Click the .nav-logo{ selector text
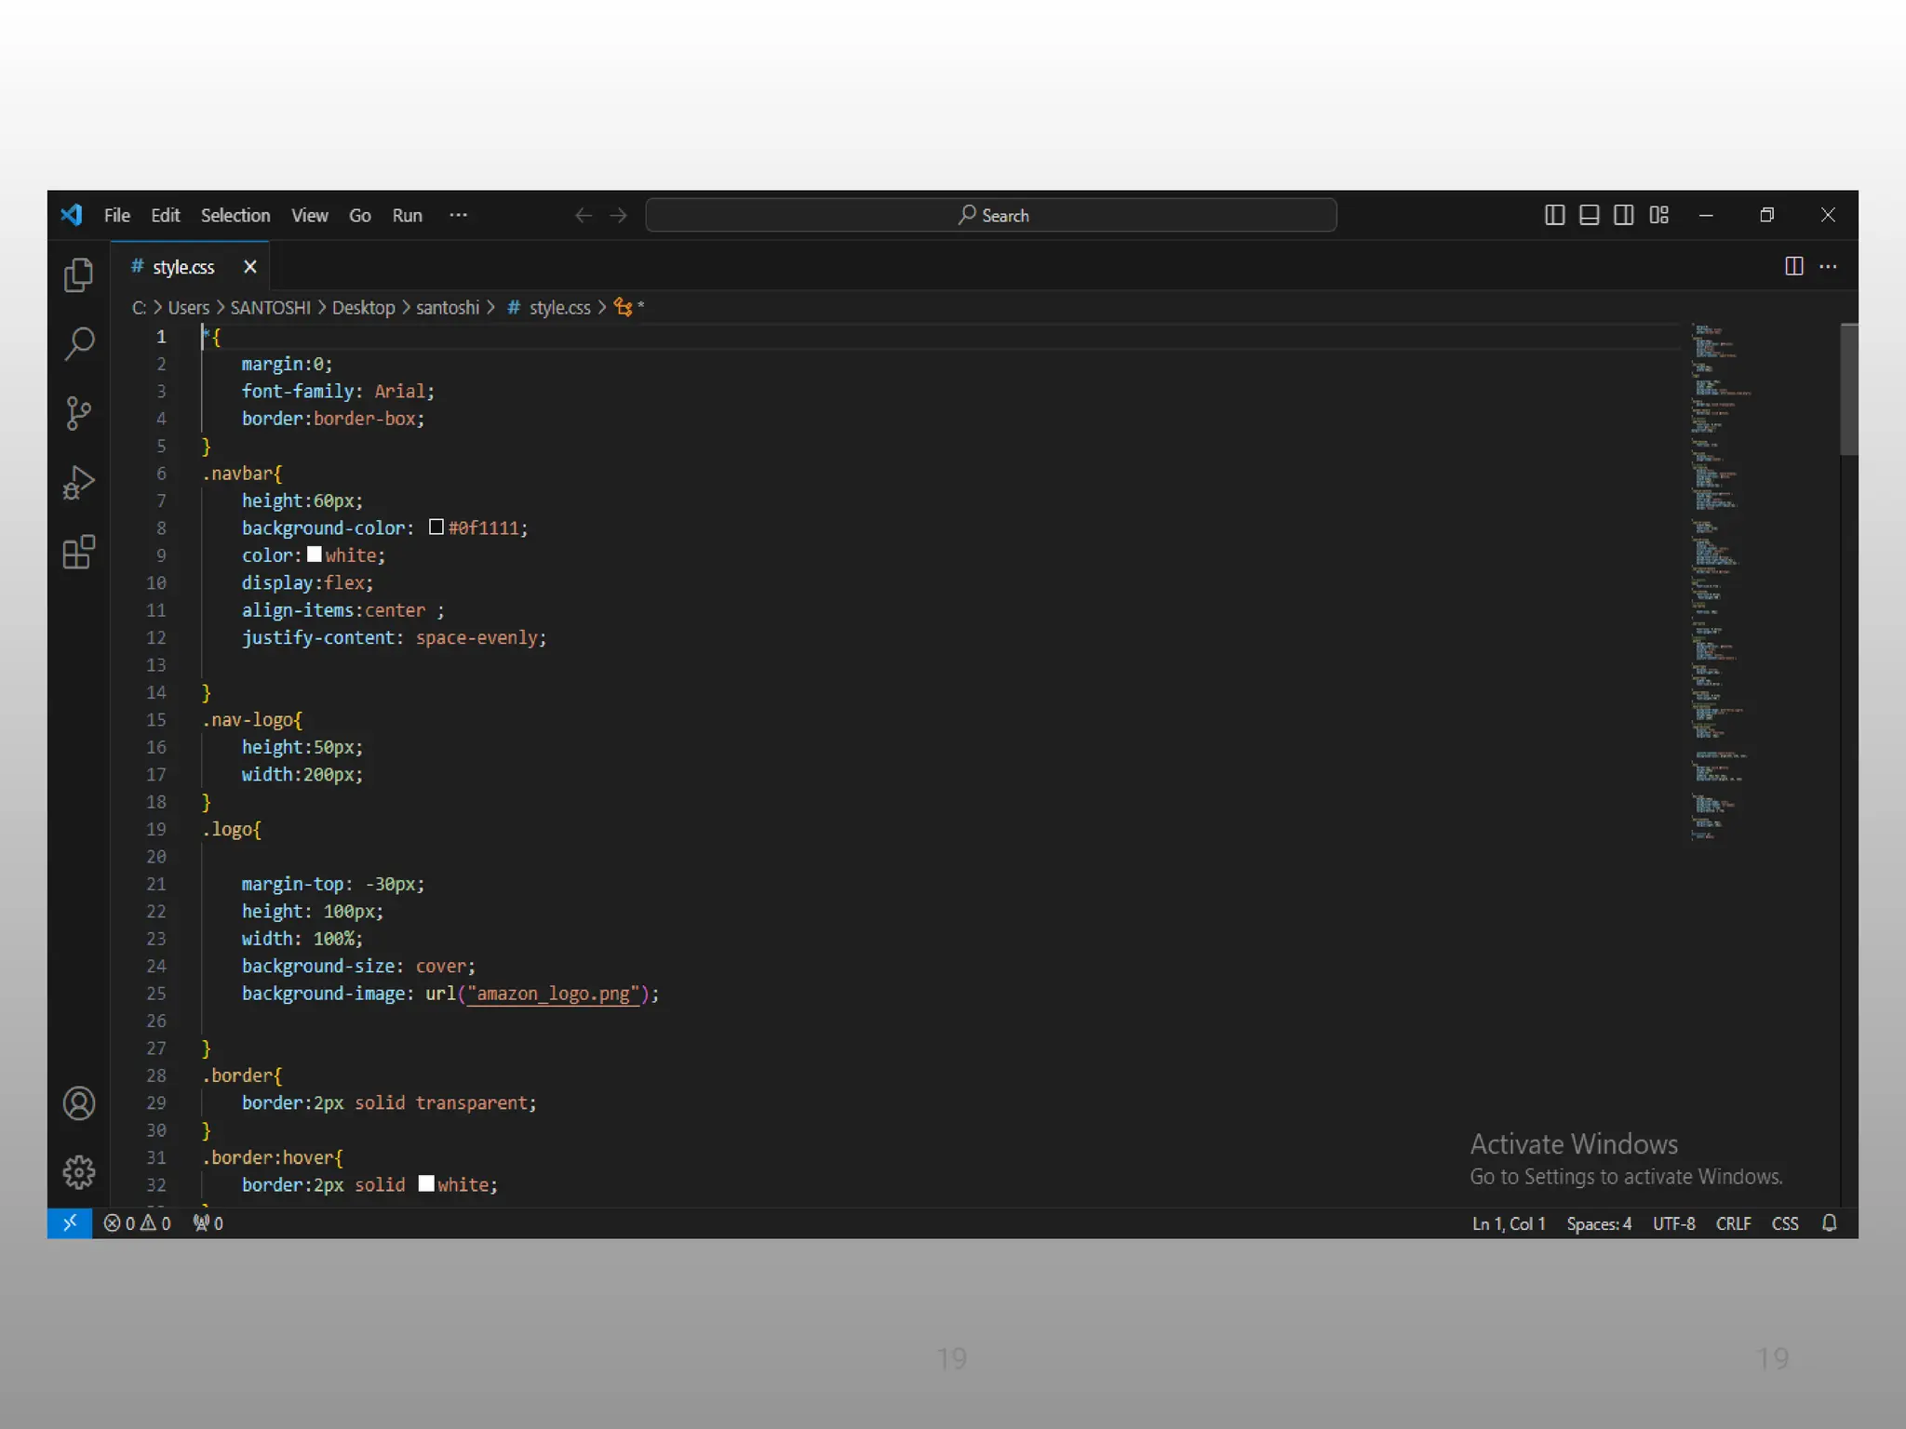Image resolution: width=1906 pixels, height=1429 pixels. click(252, 720)
